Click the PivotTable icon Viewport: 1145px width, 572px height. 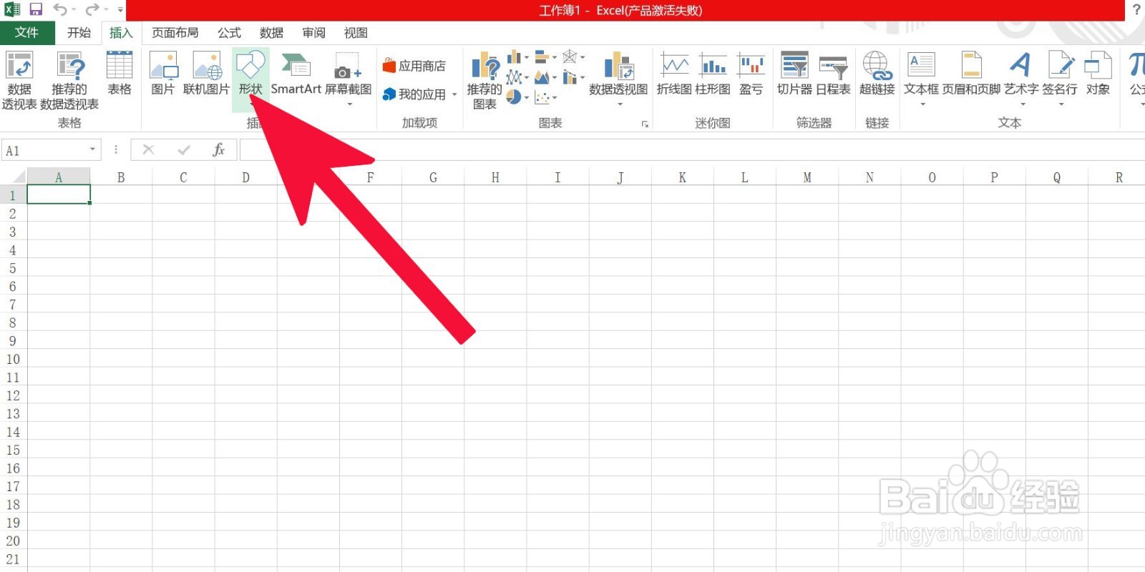[19, 80]
